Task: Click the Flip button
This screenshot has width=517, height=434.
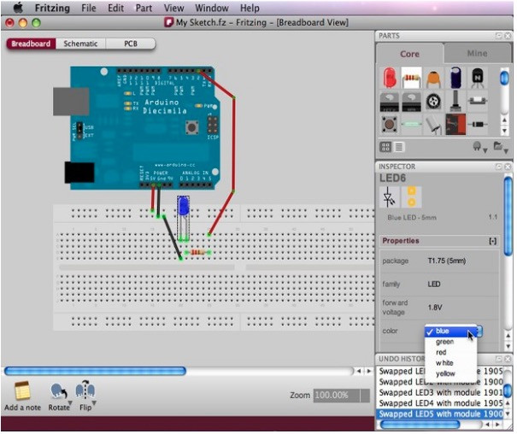Action: (x=85, y=396)
